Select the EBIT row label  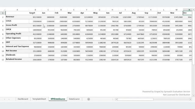click(x=17, y=42)
